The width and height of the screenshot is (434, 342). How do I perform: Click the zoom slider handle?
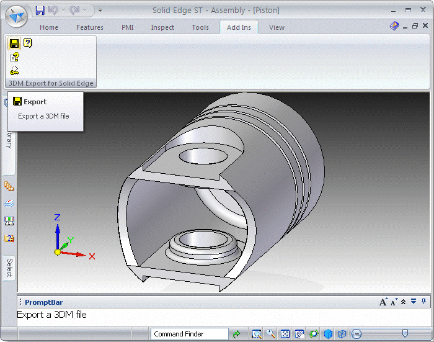coord(405,334)
